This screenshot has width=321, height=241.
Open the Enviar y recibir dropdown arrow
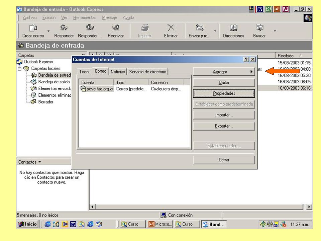pyautogui.click(x=215, y=31)
